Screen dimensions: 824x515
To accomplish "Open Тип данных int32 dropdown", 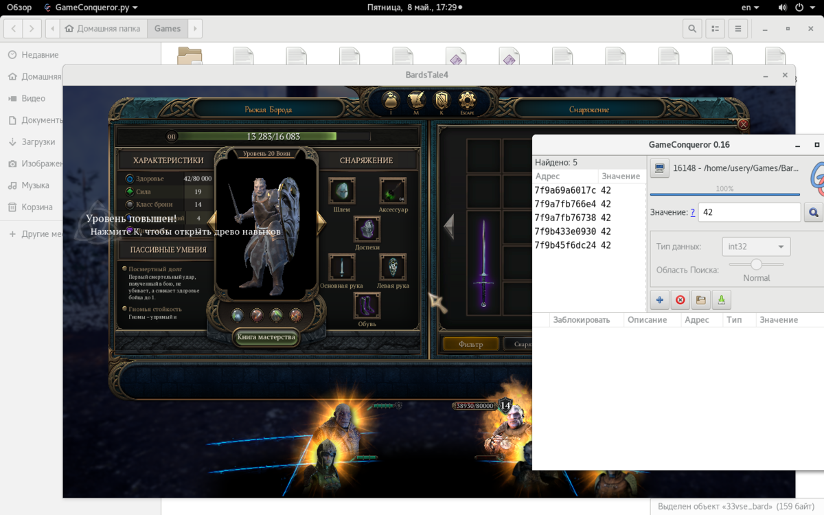I will (x=756, y=247).
